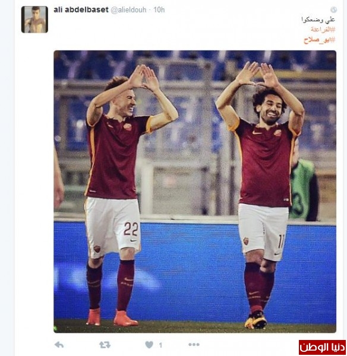
Task: Visit the @alieldouh handle link
Action: click(x=128, y=10)
